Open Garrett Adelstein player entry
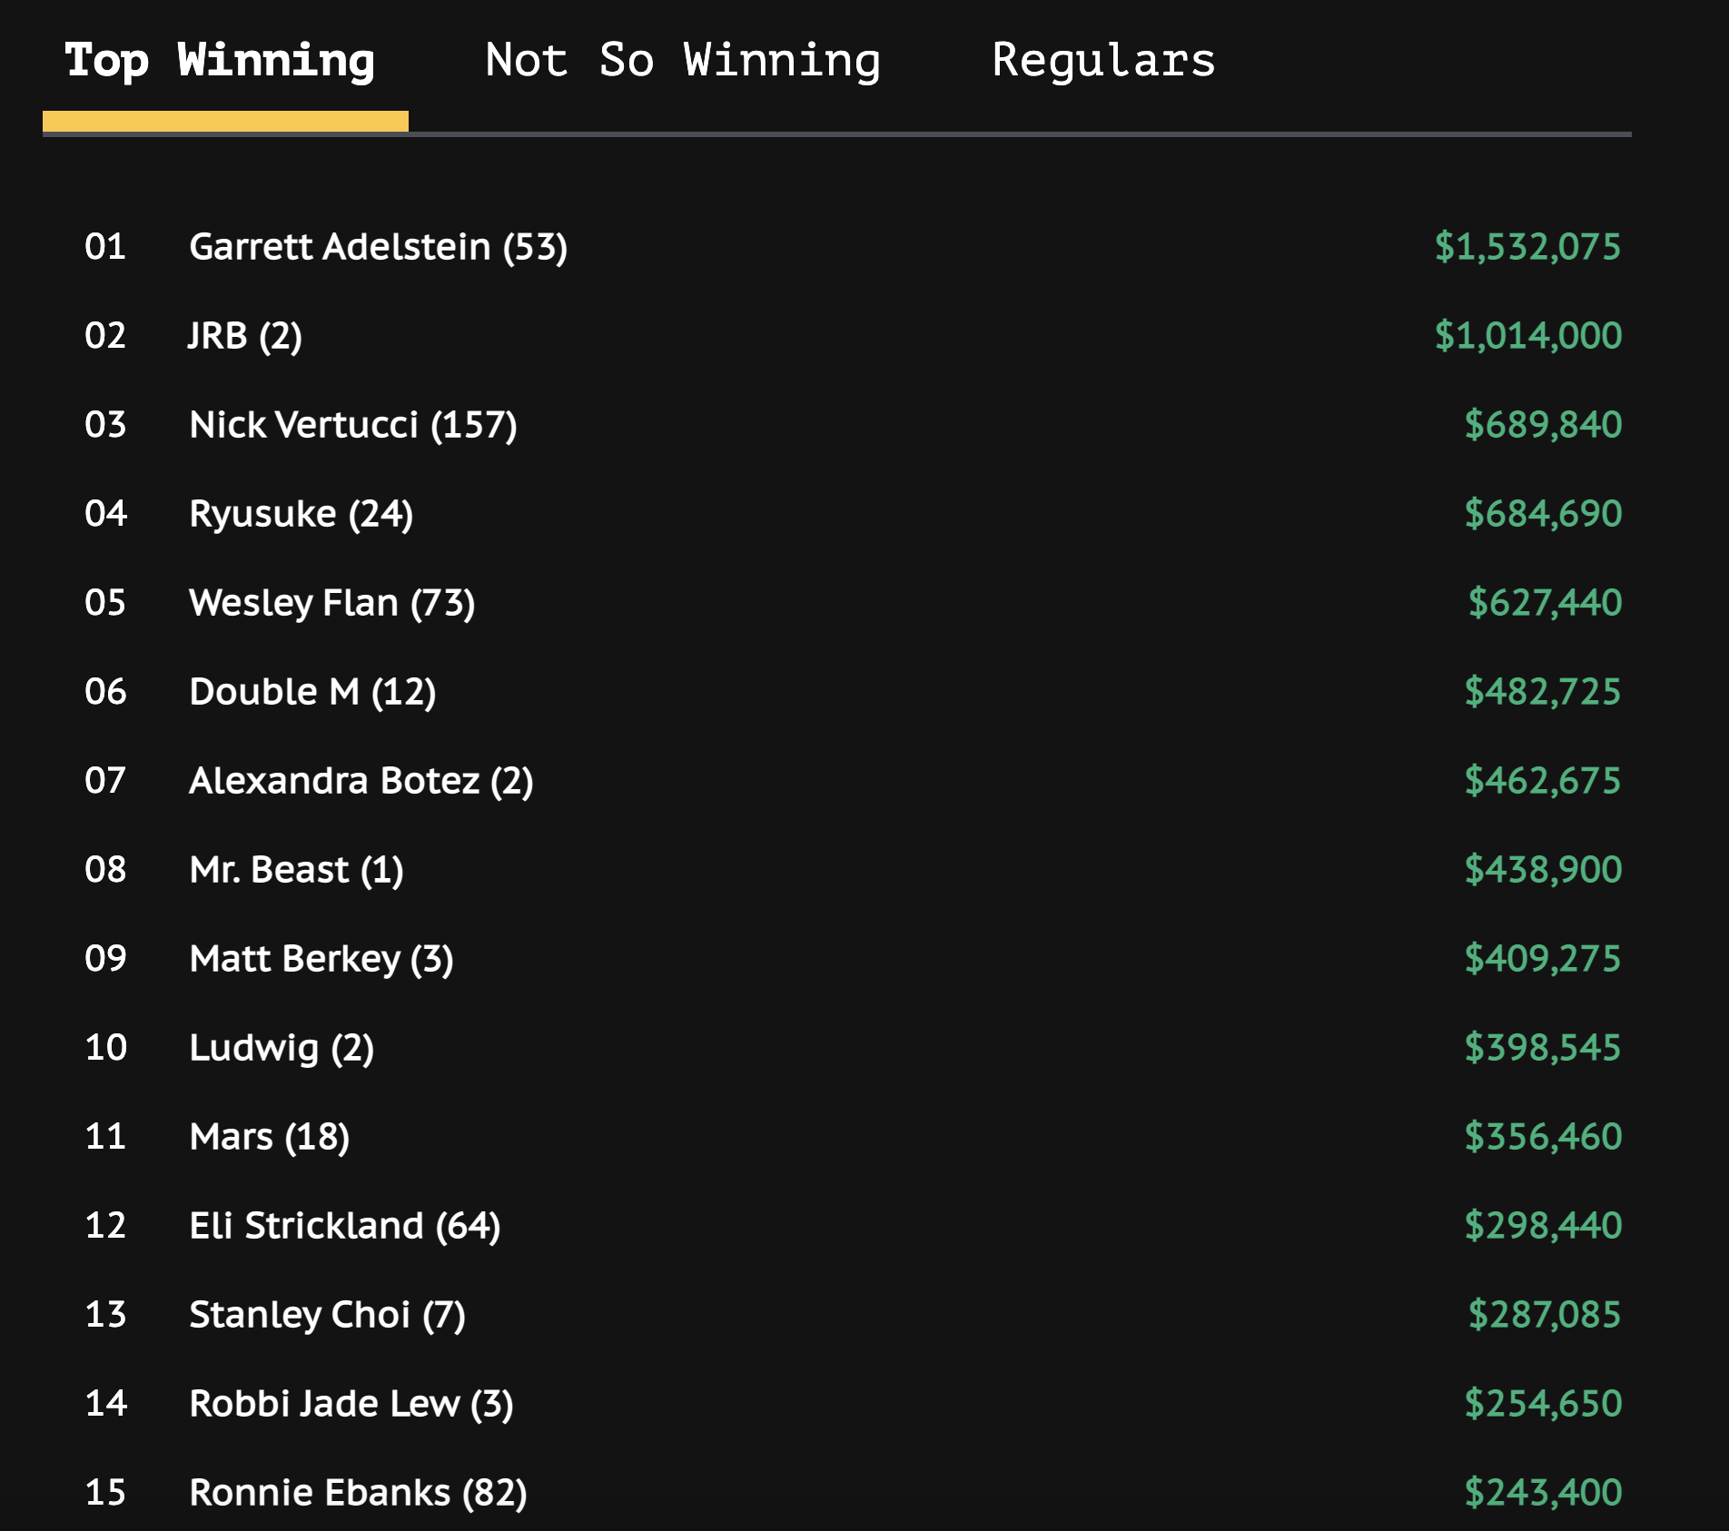The height and width of the screenshot is (1531, 1729). tap(378, 247)
